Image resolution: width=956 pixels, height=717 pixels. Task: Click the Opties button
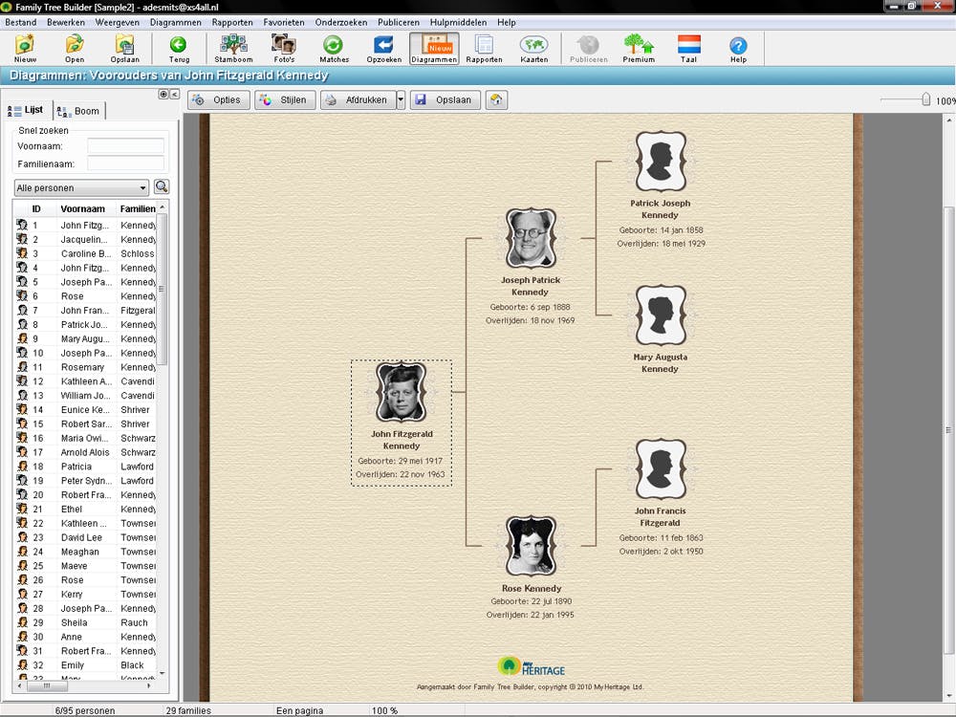tap(218, 100)
